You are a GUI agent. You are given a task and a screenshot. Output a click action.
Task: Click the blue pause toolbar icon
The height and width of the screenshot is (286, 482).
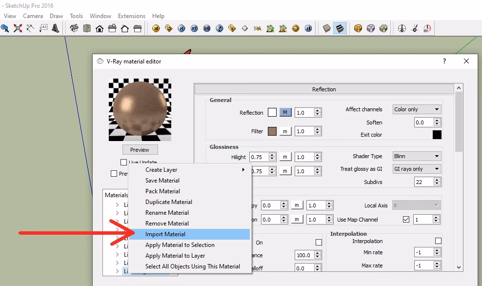click(308, 29)
